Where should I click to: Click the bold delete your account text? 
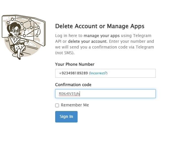[x=88, y=41]
